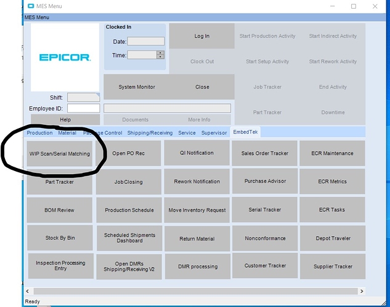390x307 pixels.
Task: Start a Move Inventory Request
Action: click(x=197, y=210)
